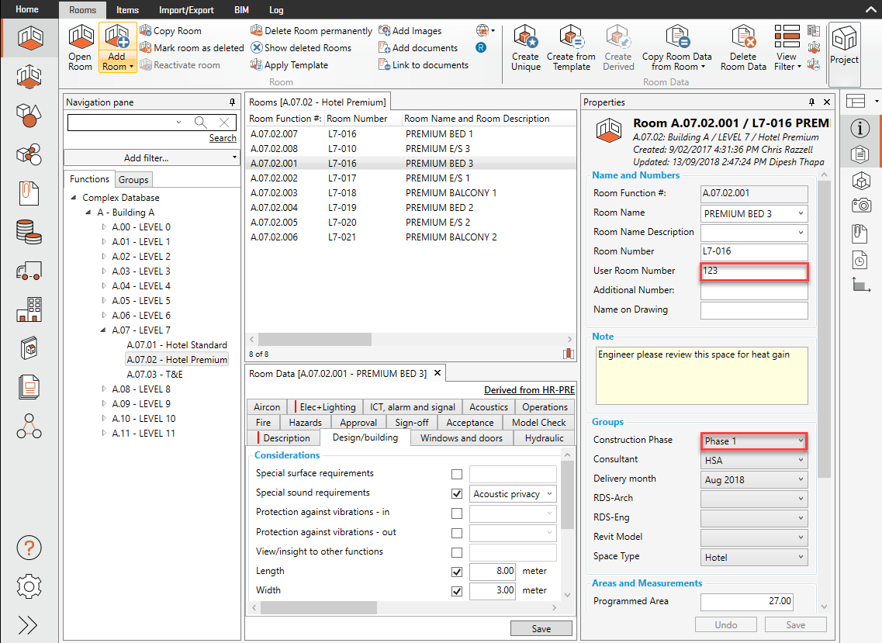Click the Copy Room icon
The height and width of the screenshot is (643, 882).
coord(146,31)
